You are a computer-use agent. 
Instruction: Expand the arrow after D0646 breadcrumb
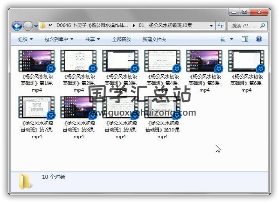134,25
